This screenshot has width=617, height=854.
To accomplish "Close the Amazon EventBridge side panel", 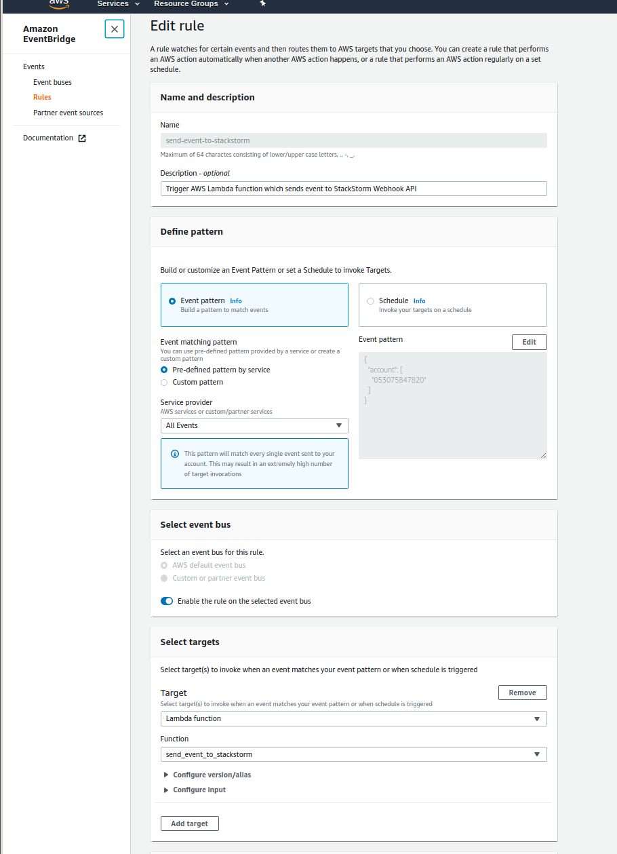I will (115, 29).
